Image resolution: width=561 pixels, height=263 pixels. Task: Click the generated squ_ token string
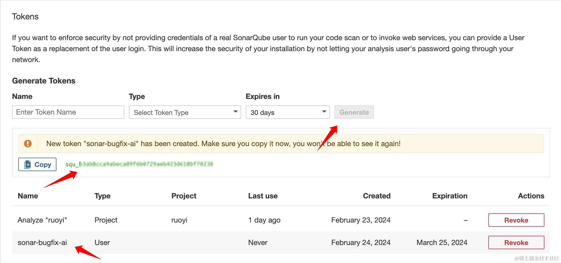[139, 164]
